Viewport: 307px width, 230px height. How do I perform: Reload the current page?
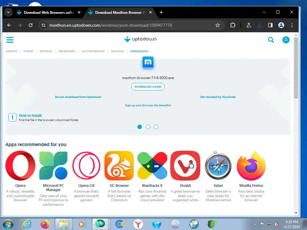(31, 25)
